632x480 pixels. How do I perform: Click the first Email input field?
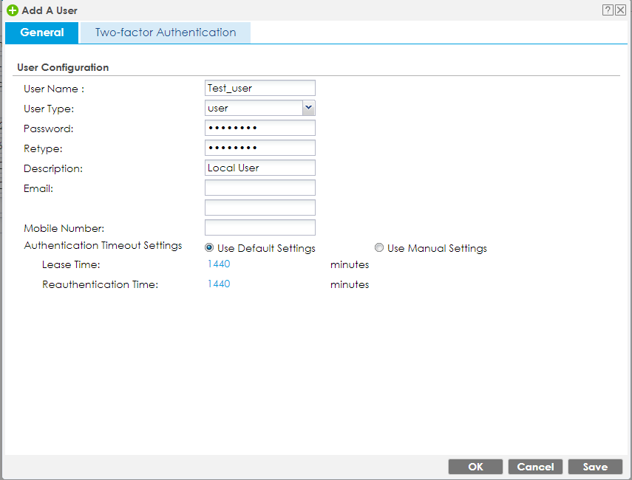point(260,188)
